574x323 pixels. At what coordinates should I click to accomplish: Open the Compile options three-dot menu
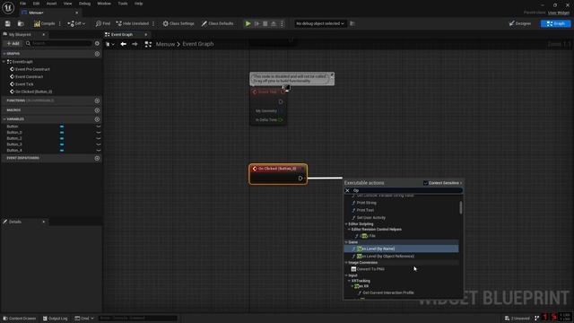click(x=60, y=23)
